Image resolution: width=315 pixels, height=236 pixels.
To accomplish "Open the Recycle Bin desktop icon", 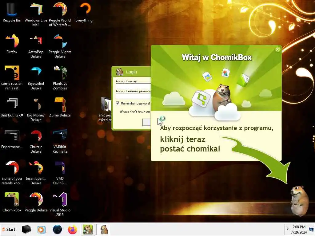I will pos(12,12).
